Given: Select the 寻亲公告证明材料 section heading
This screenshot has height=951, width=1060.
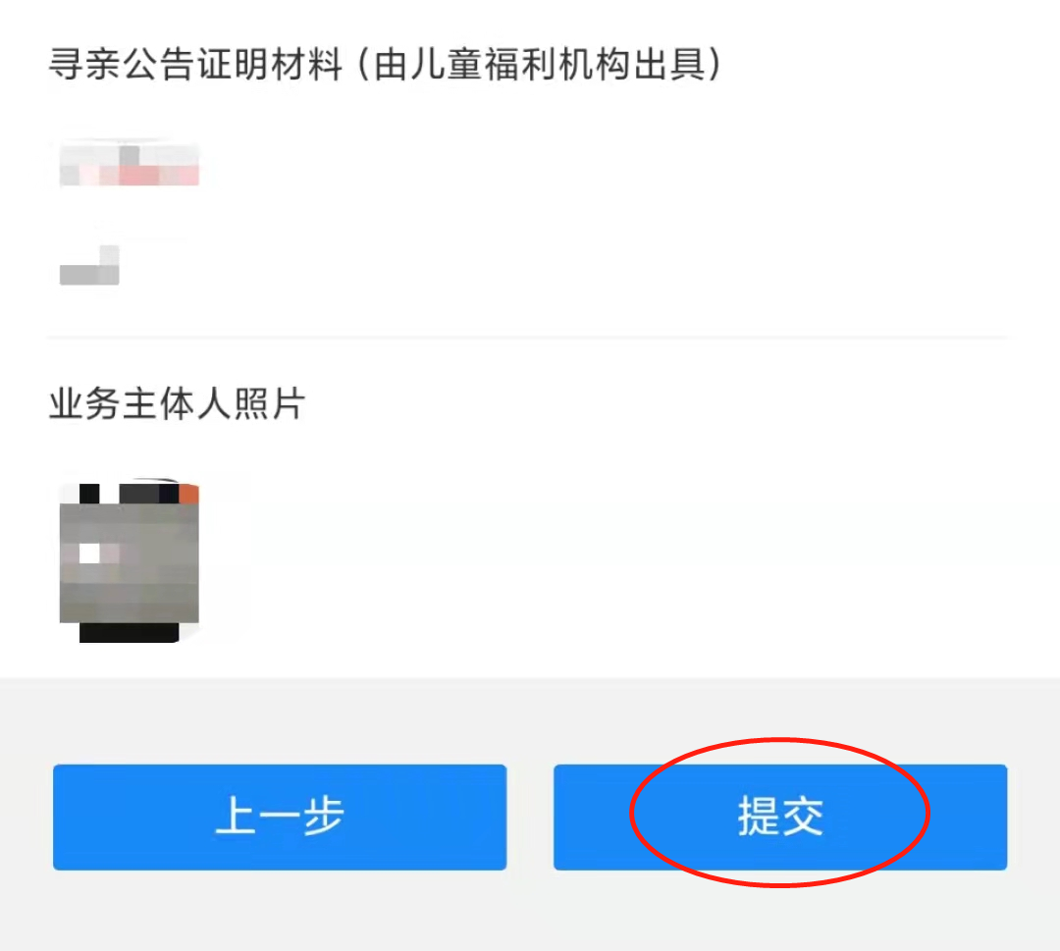Looking at the screenshot, I should pyautogui.click(x=195, y=65).
